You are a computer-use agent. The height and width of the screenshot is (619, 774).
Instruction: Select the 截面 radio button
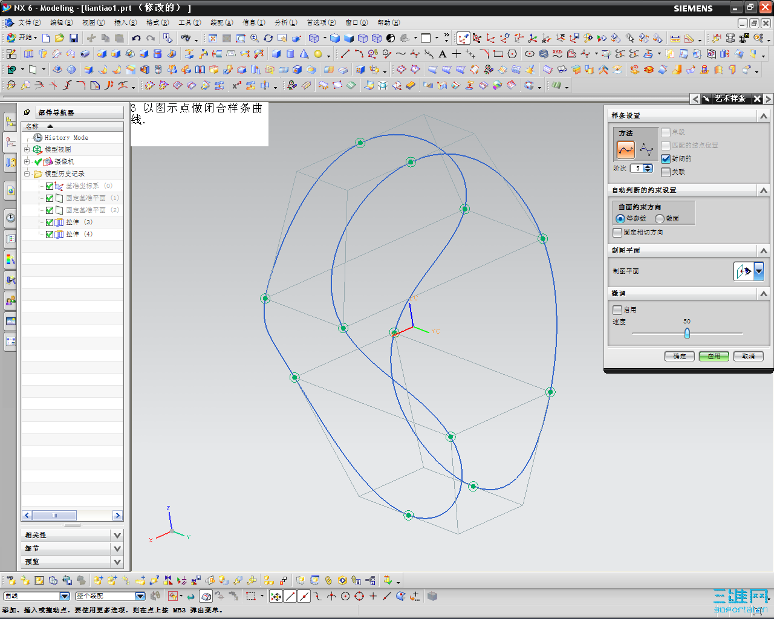point(660,219)
